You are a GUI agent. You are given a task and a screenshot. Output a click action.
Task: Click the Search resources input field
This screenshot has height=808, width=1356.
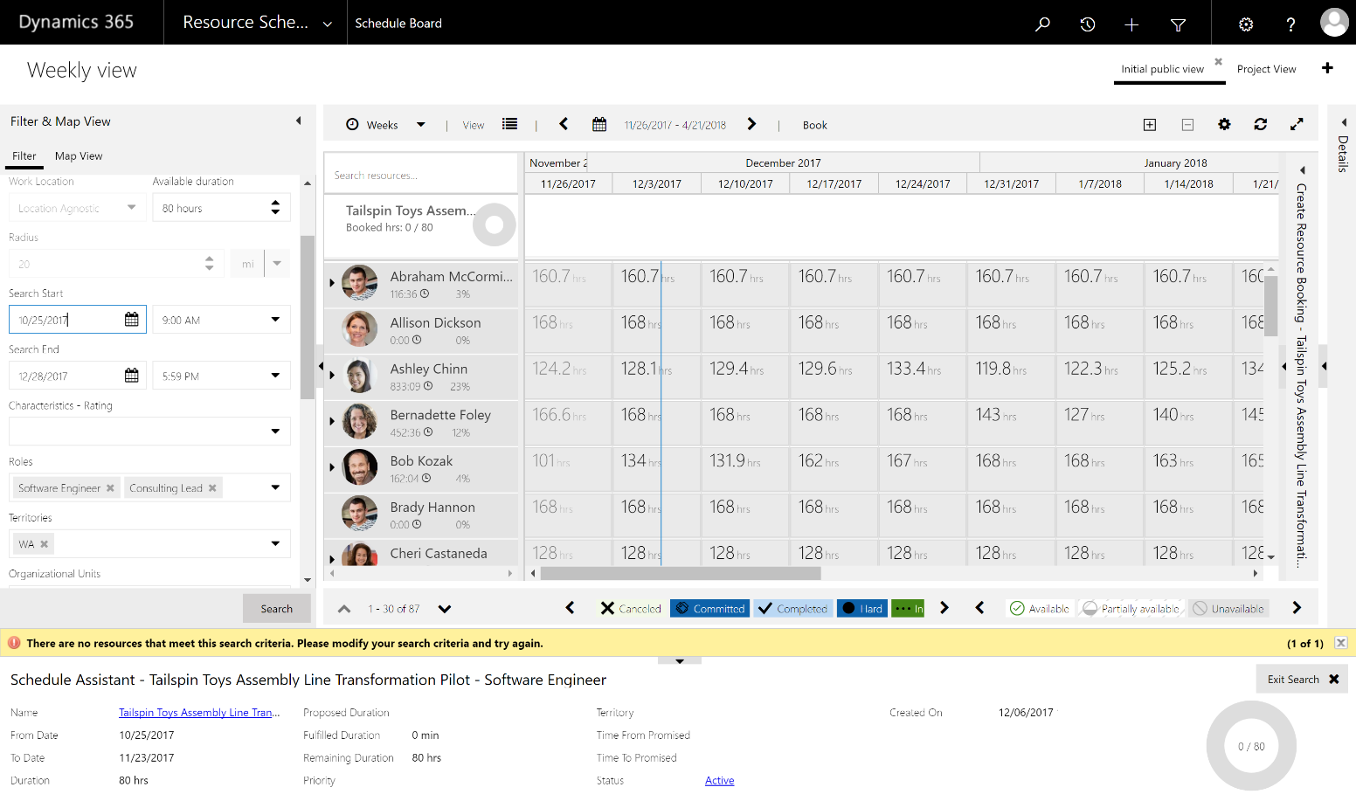(x=420, y=176)
